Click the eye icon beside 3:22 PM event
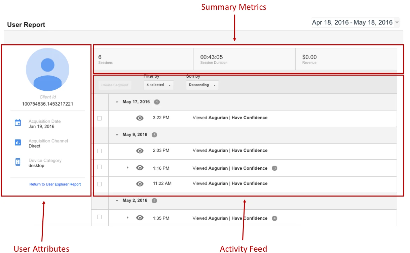 140,118
